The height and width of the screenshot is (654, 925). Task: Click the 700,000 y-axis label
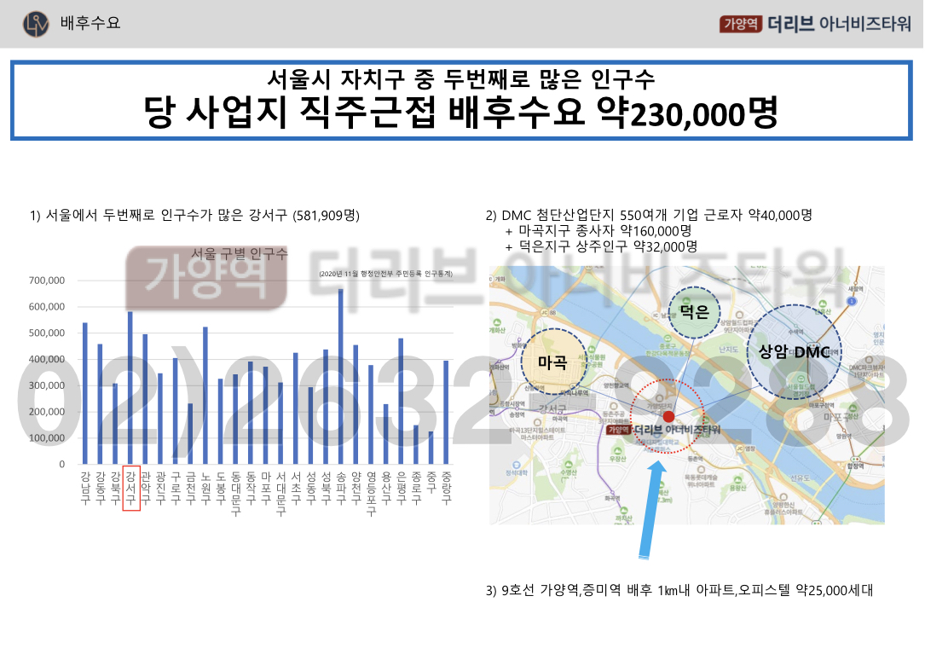[x=47, y=281]
